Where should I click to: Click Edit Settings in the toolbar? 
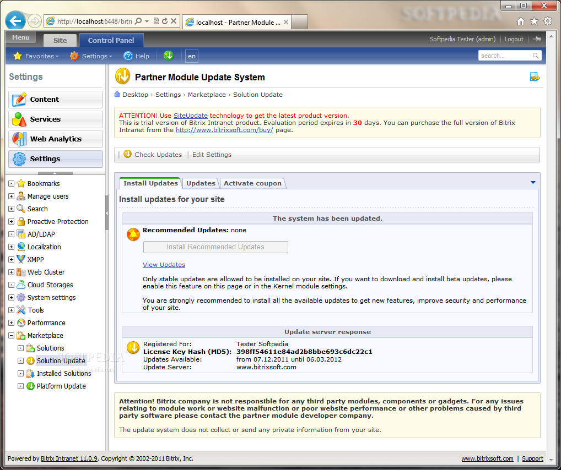(x=212, y=155)
